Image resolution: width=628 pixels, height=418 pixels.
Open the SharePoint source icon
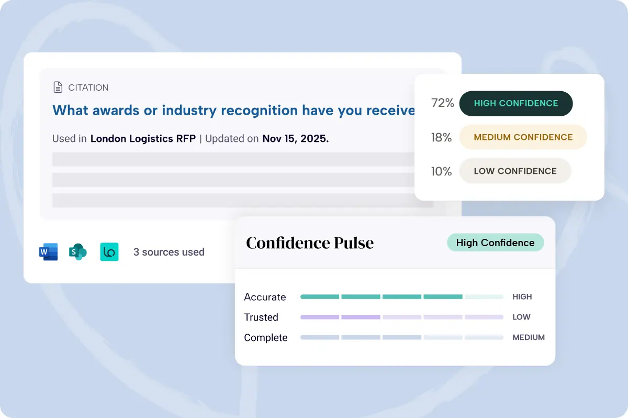pyautogui.click(x=78, y=252)
